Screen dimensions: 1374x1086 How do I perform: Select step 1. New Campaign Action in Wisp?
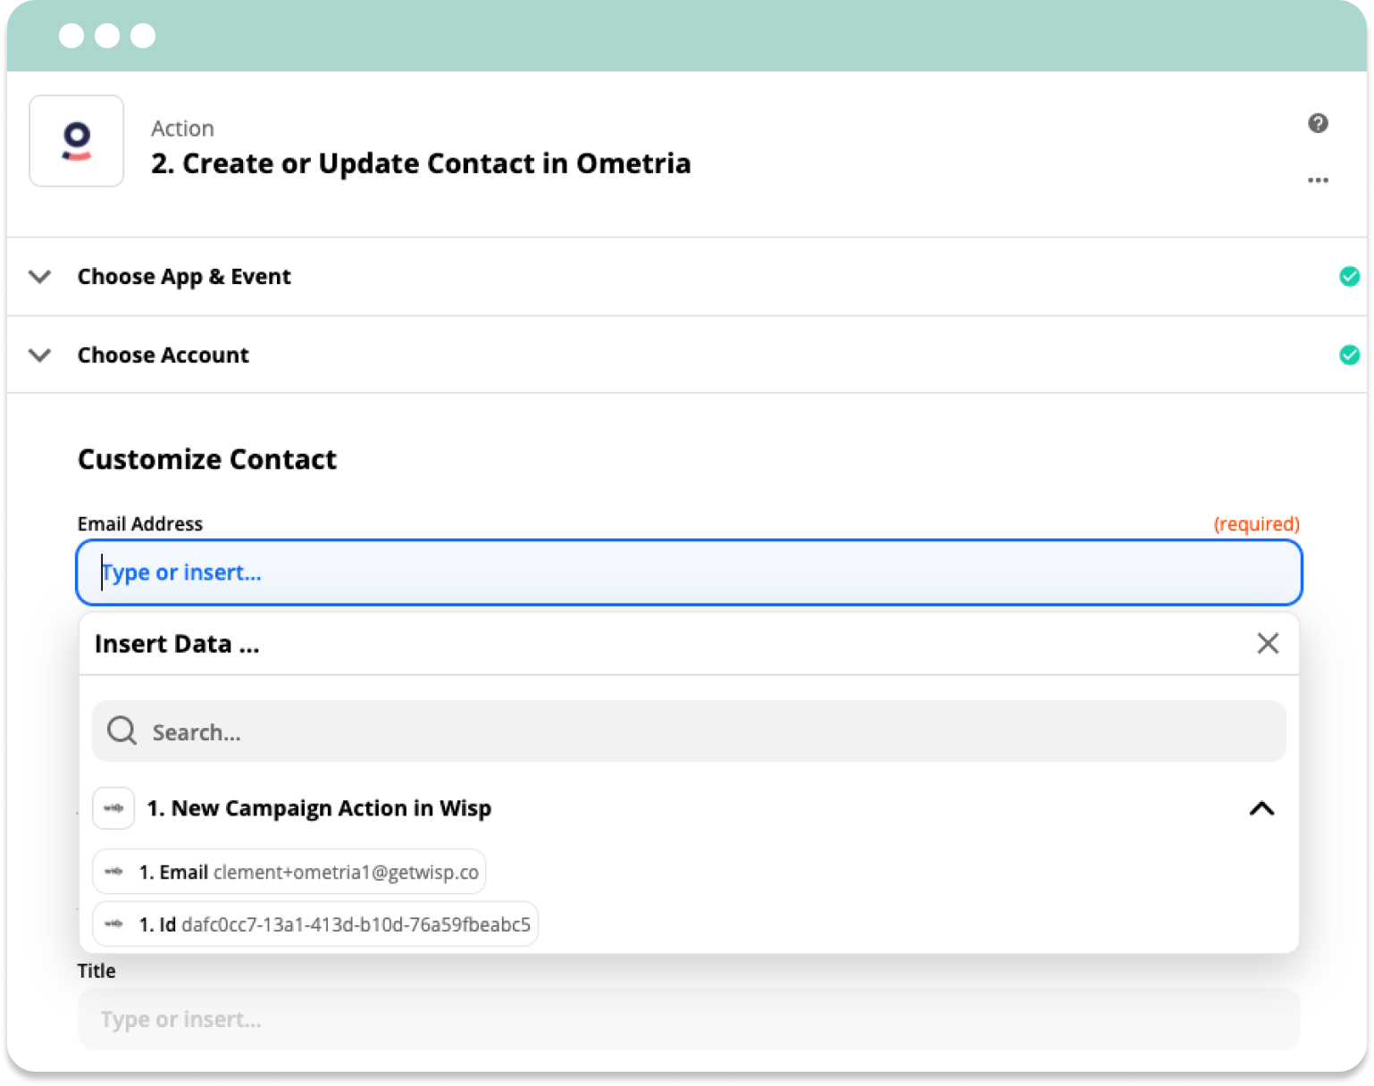[x=319, y=808]
